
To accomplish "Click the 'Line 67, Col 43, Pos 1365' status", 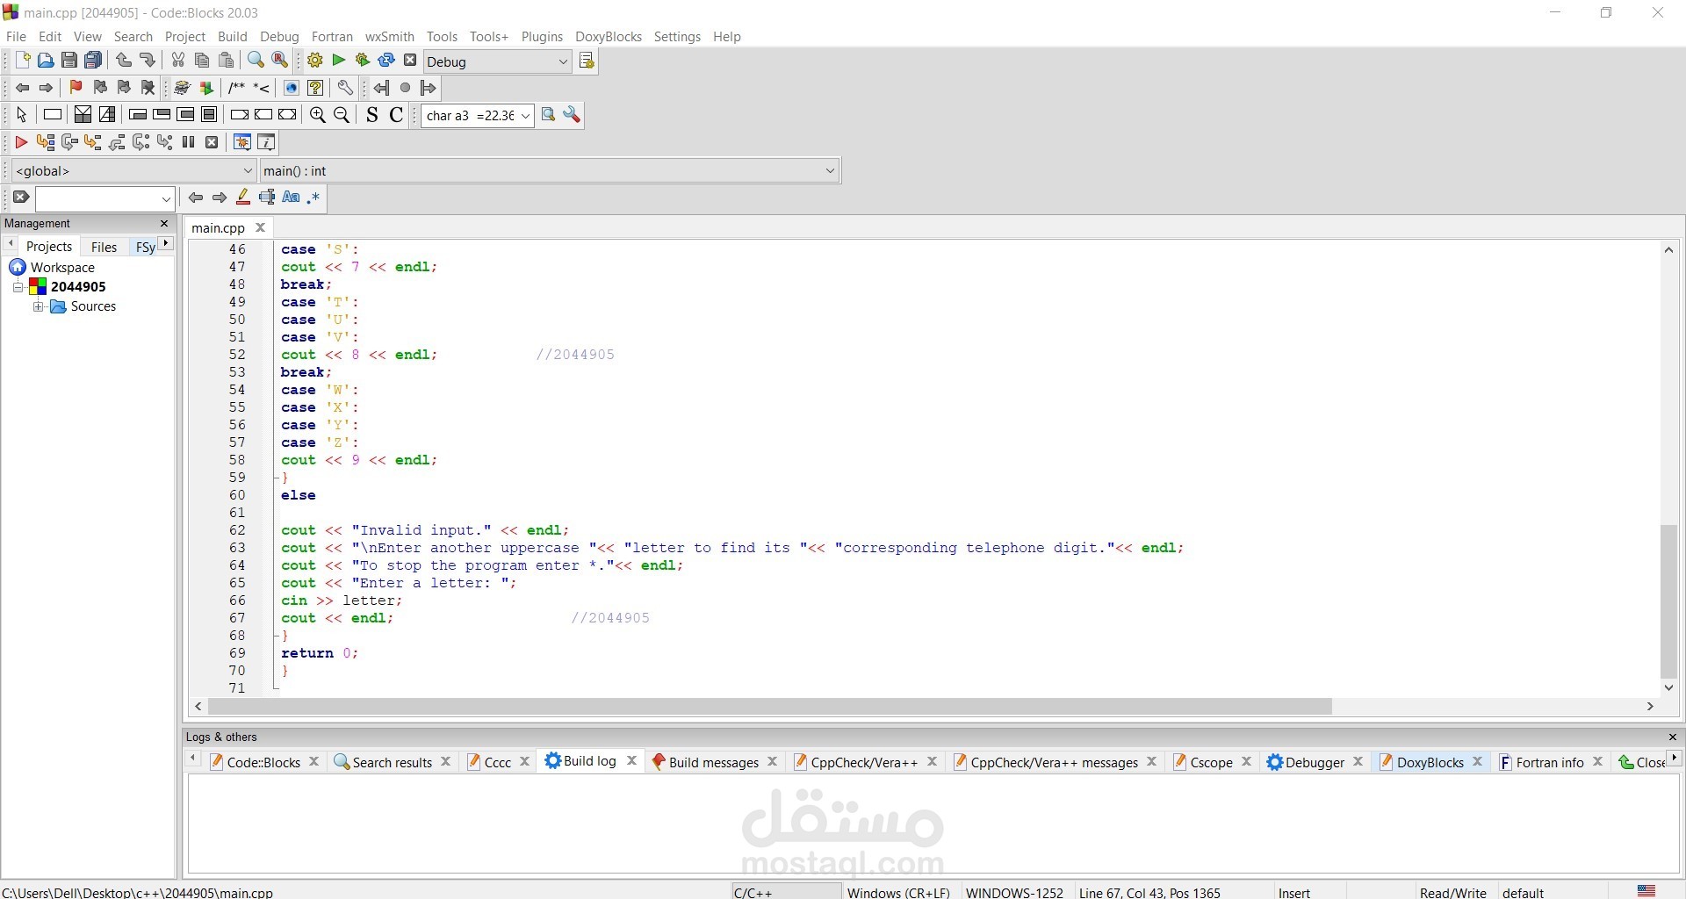I will point(1149,892).
